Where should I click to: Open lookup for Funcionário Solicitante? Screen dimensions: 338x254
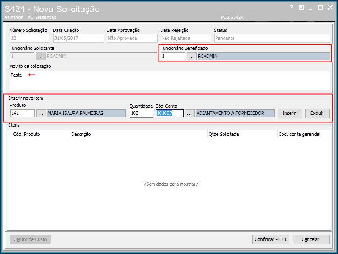[41, 57]
